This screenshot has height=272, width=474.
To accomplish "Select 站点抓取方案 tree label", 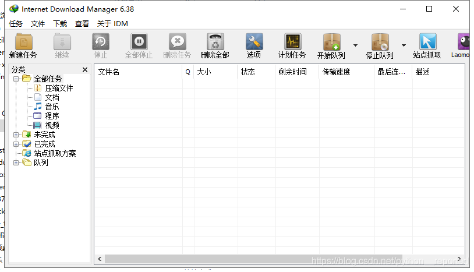I will (x=55, y=153).
